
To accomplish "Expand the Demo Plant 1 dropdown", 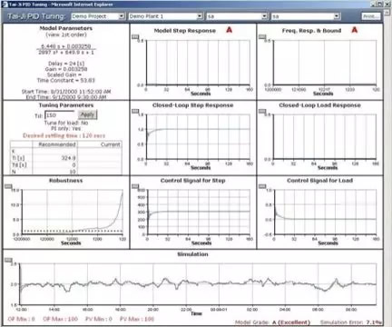I will pos(200,16).
